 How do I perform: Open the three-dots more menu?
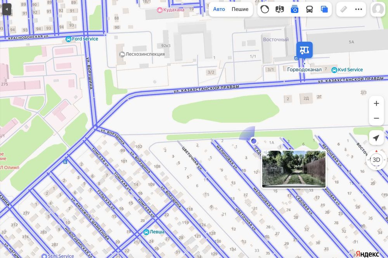point(359,9)
